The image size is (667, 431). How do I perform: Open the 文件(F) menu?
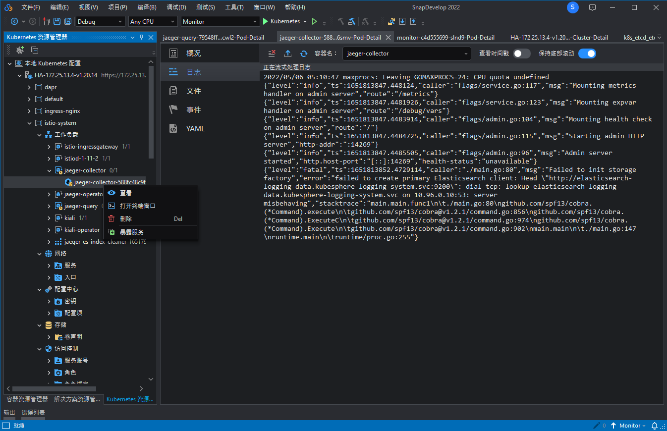coord(31,7)
